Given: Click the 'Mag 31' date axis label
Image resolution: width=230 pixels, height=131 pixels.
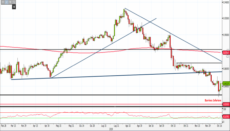Looking at the screenshot, I should tap(71, 126).
